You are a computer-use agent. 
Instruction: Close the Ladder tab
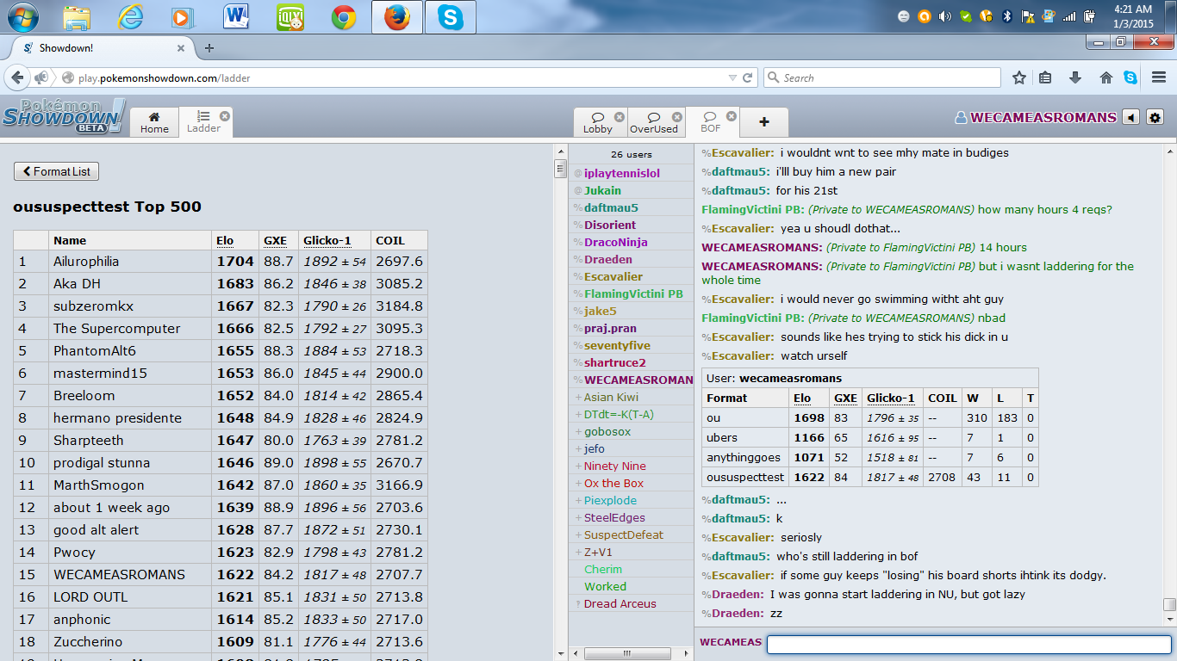click(x=224, y=115)
